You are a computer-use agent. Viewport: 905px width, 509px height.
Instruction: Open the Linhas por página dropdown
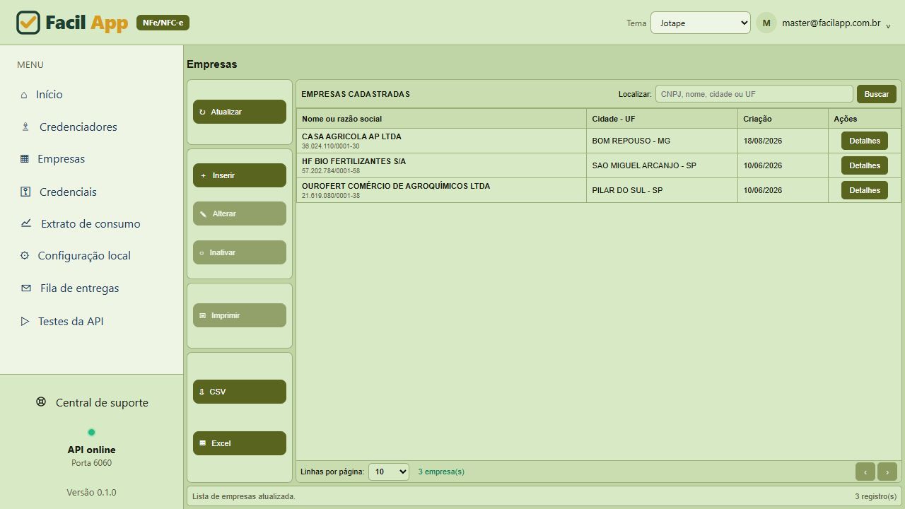click(x=389, y=472)
